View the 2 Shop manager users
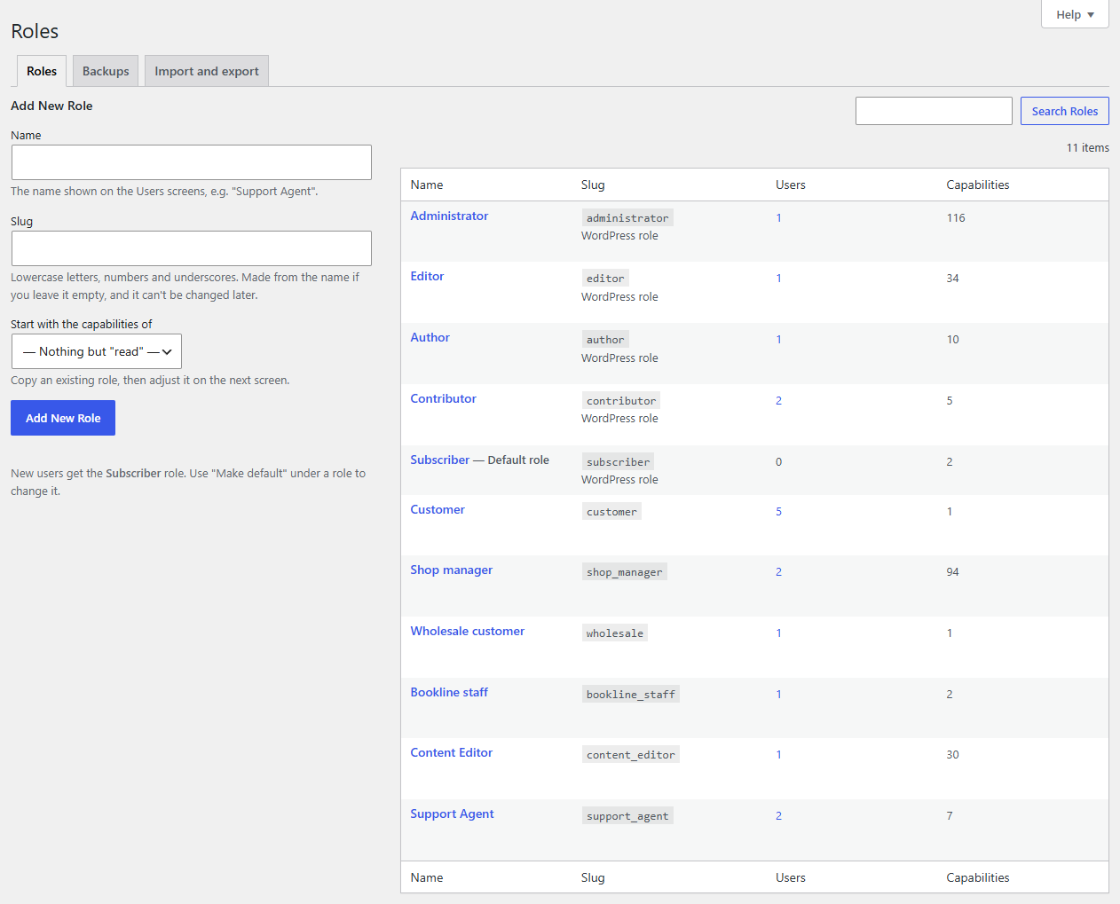The image size is (1120, 904). (778, 571)
